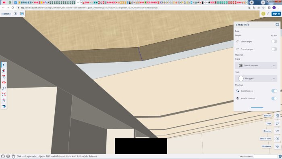Expand the Untagged tag dropdown

256,79
